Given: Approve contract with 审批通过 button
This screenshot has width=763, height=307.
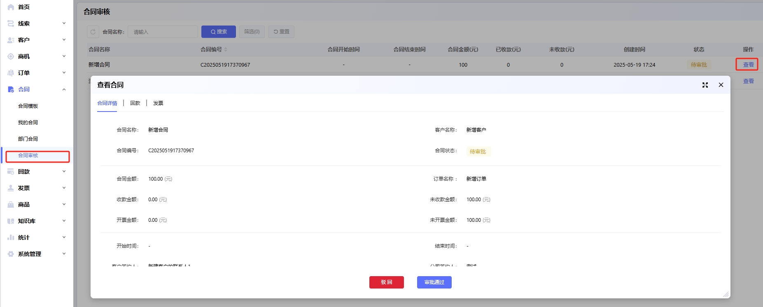Looking at the screenshot, I should click(434, 282).
